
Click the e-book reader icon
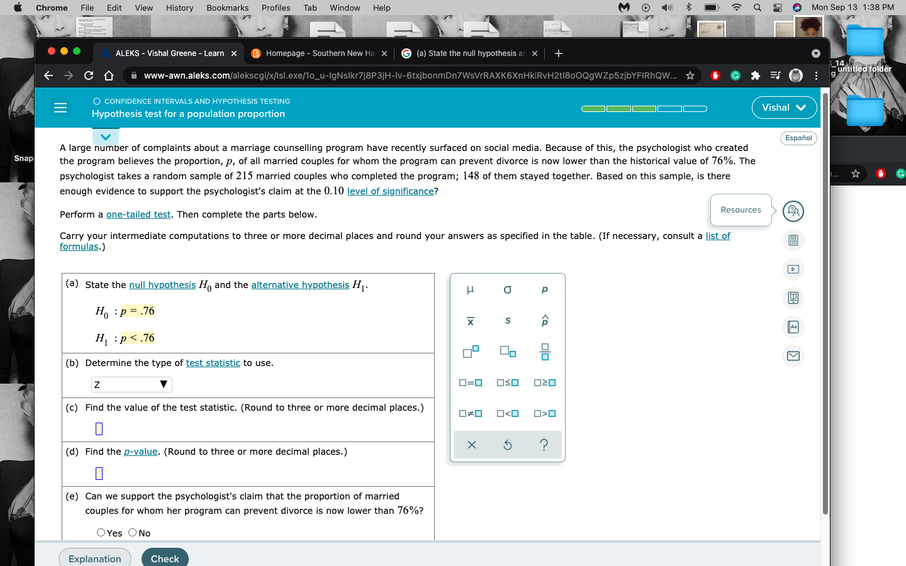pos(793,298)
